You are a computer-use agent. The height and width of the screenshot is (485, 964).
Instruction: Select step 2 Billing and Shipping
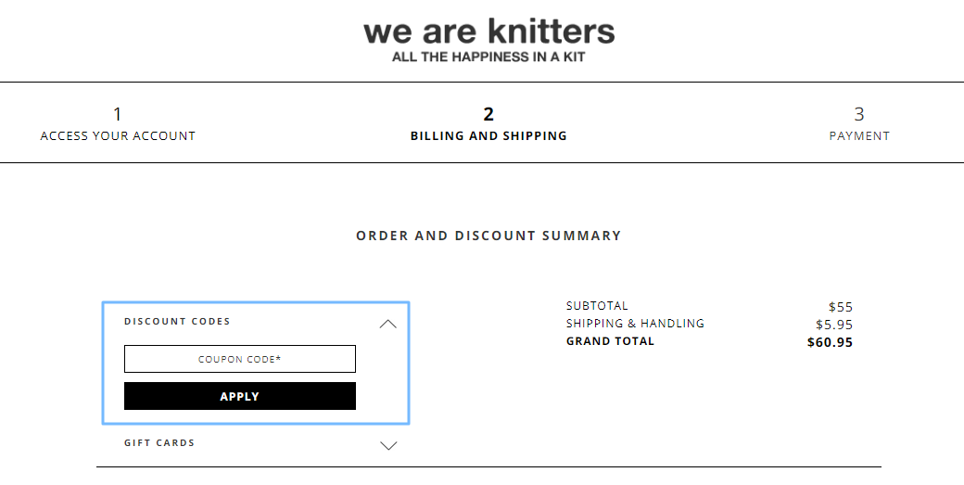(x=488, y=123)
